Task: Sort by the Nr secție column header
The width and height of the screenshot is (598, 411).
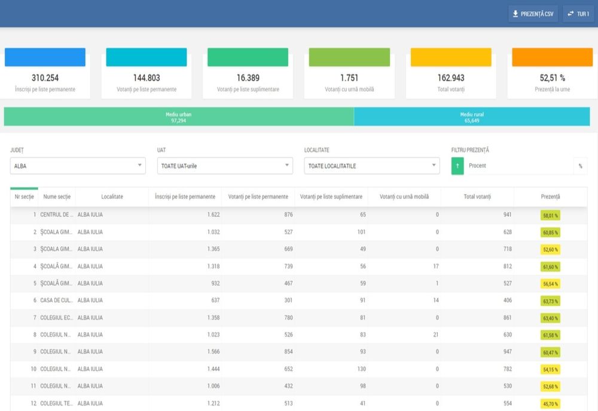Action: point(24,197)
